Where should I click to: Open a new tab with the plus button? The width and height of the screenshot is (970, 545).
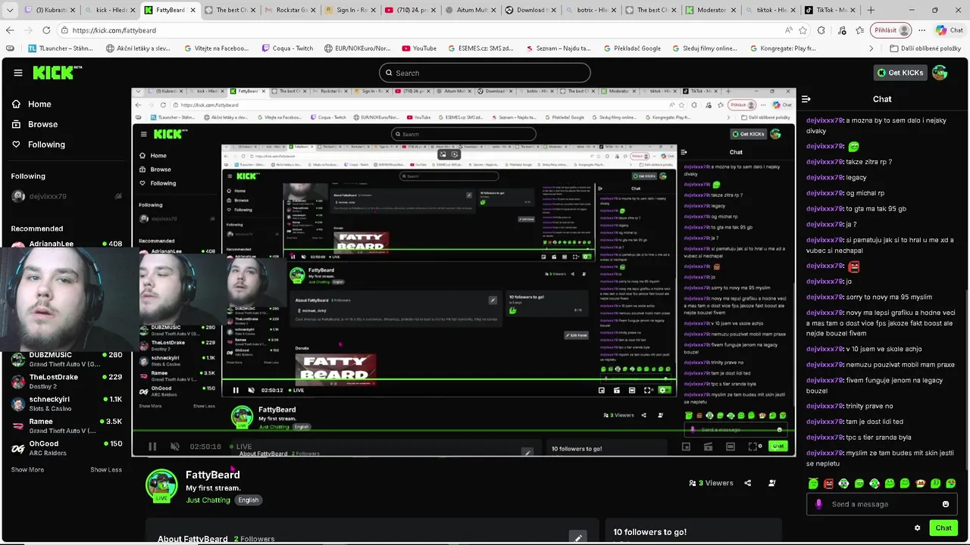871,10
